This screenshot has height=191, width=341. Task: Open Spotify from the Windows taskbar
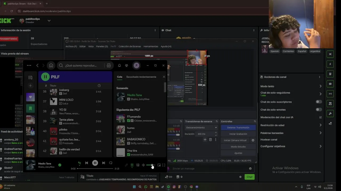point(168,187)
